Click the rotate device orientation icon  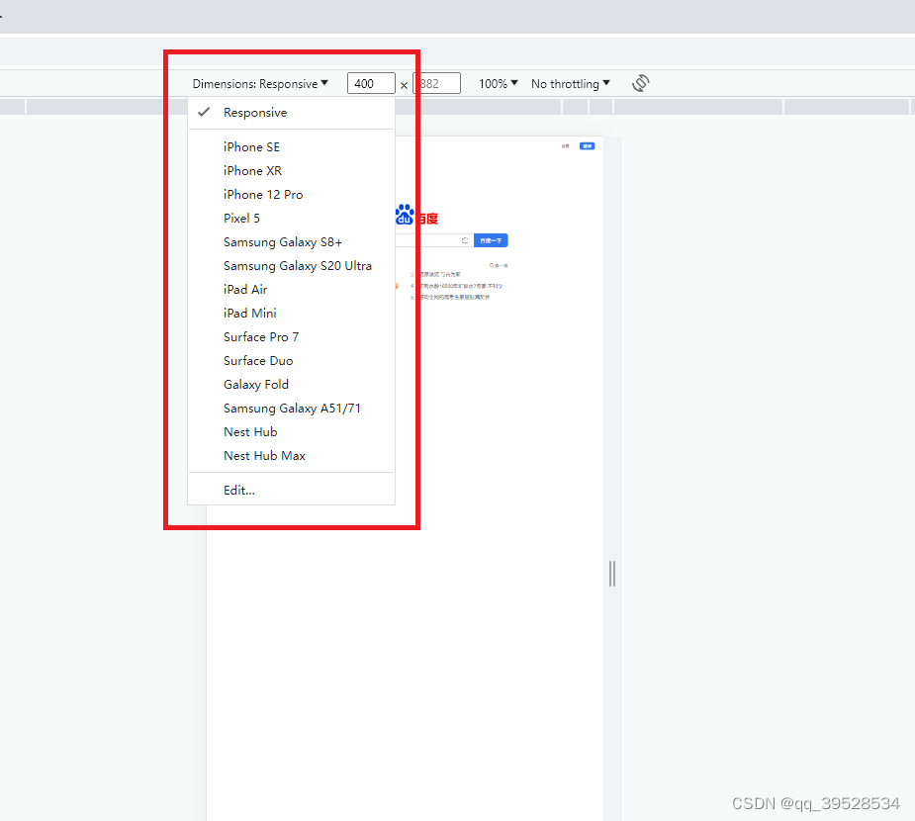641,83
